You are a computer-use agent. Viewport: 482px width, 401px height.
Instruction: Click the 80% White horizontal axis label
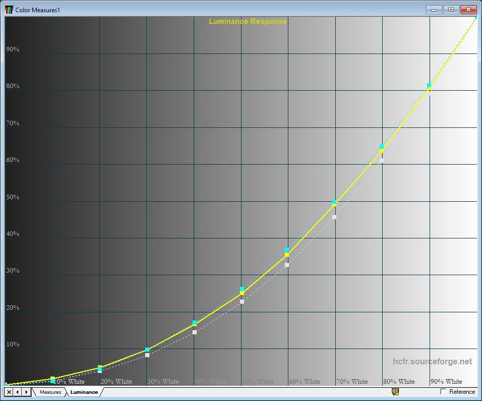(x=399, y=381)
